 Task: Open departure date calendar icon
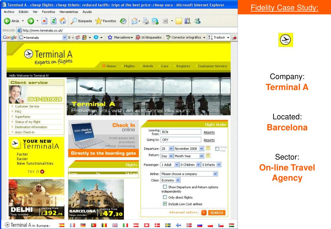click(208, 148)
